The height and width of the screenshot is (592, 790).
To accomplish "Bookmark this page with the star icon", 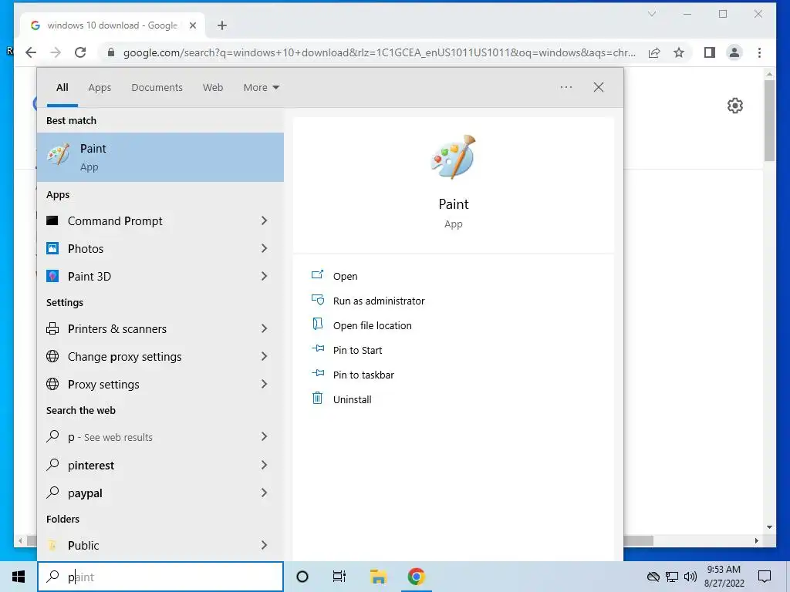I will pos(679,52).
